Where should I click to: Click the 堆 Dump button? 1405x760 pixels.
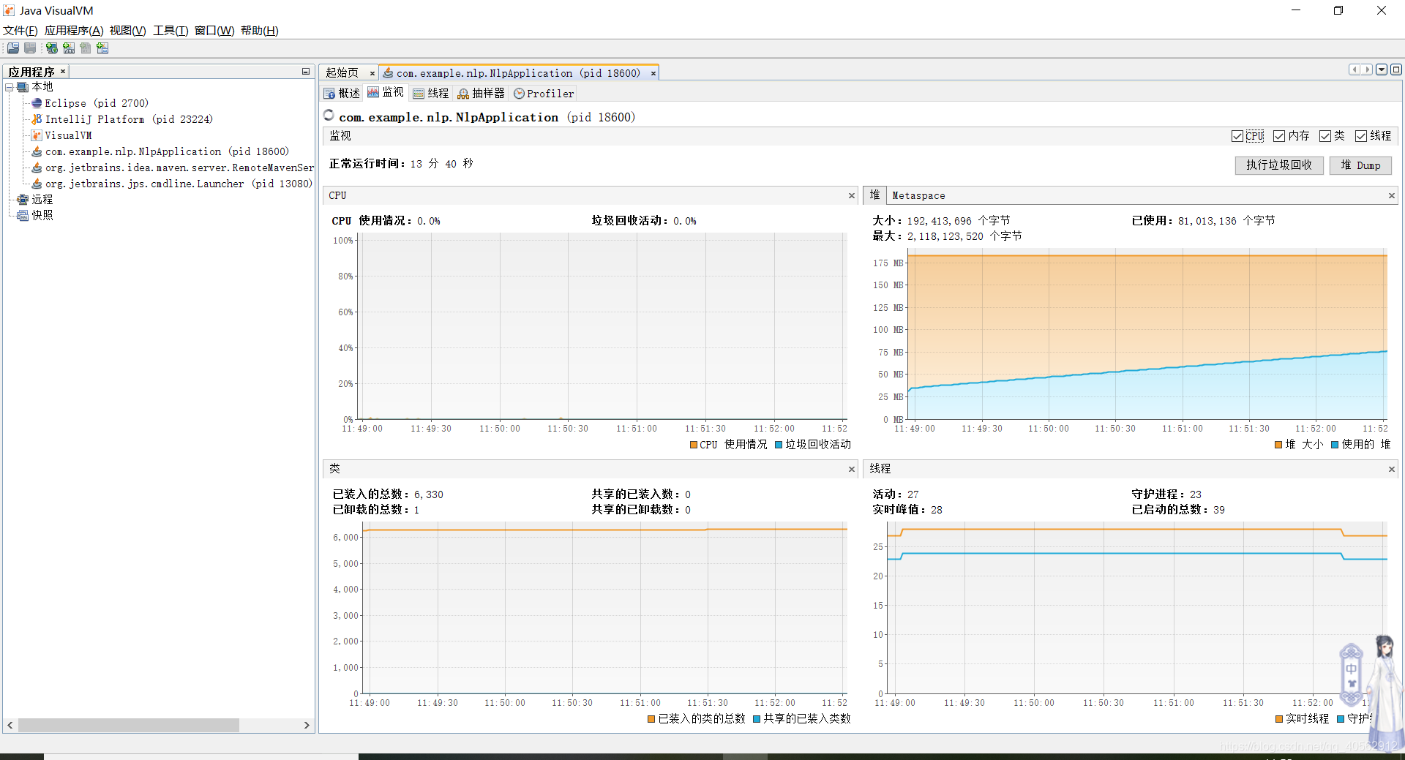click(1360, 165)
